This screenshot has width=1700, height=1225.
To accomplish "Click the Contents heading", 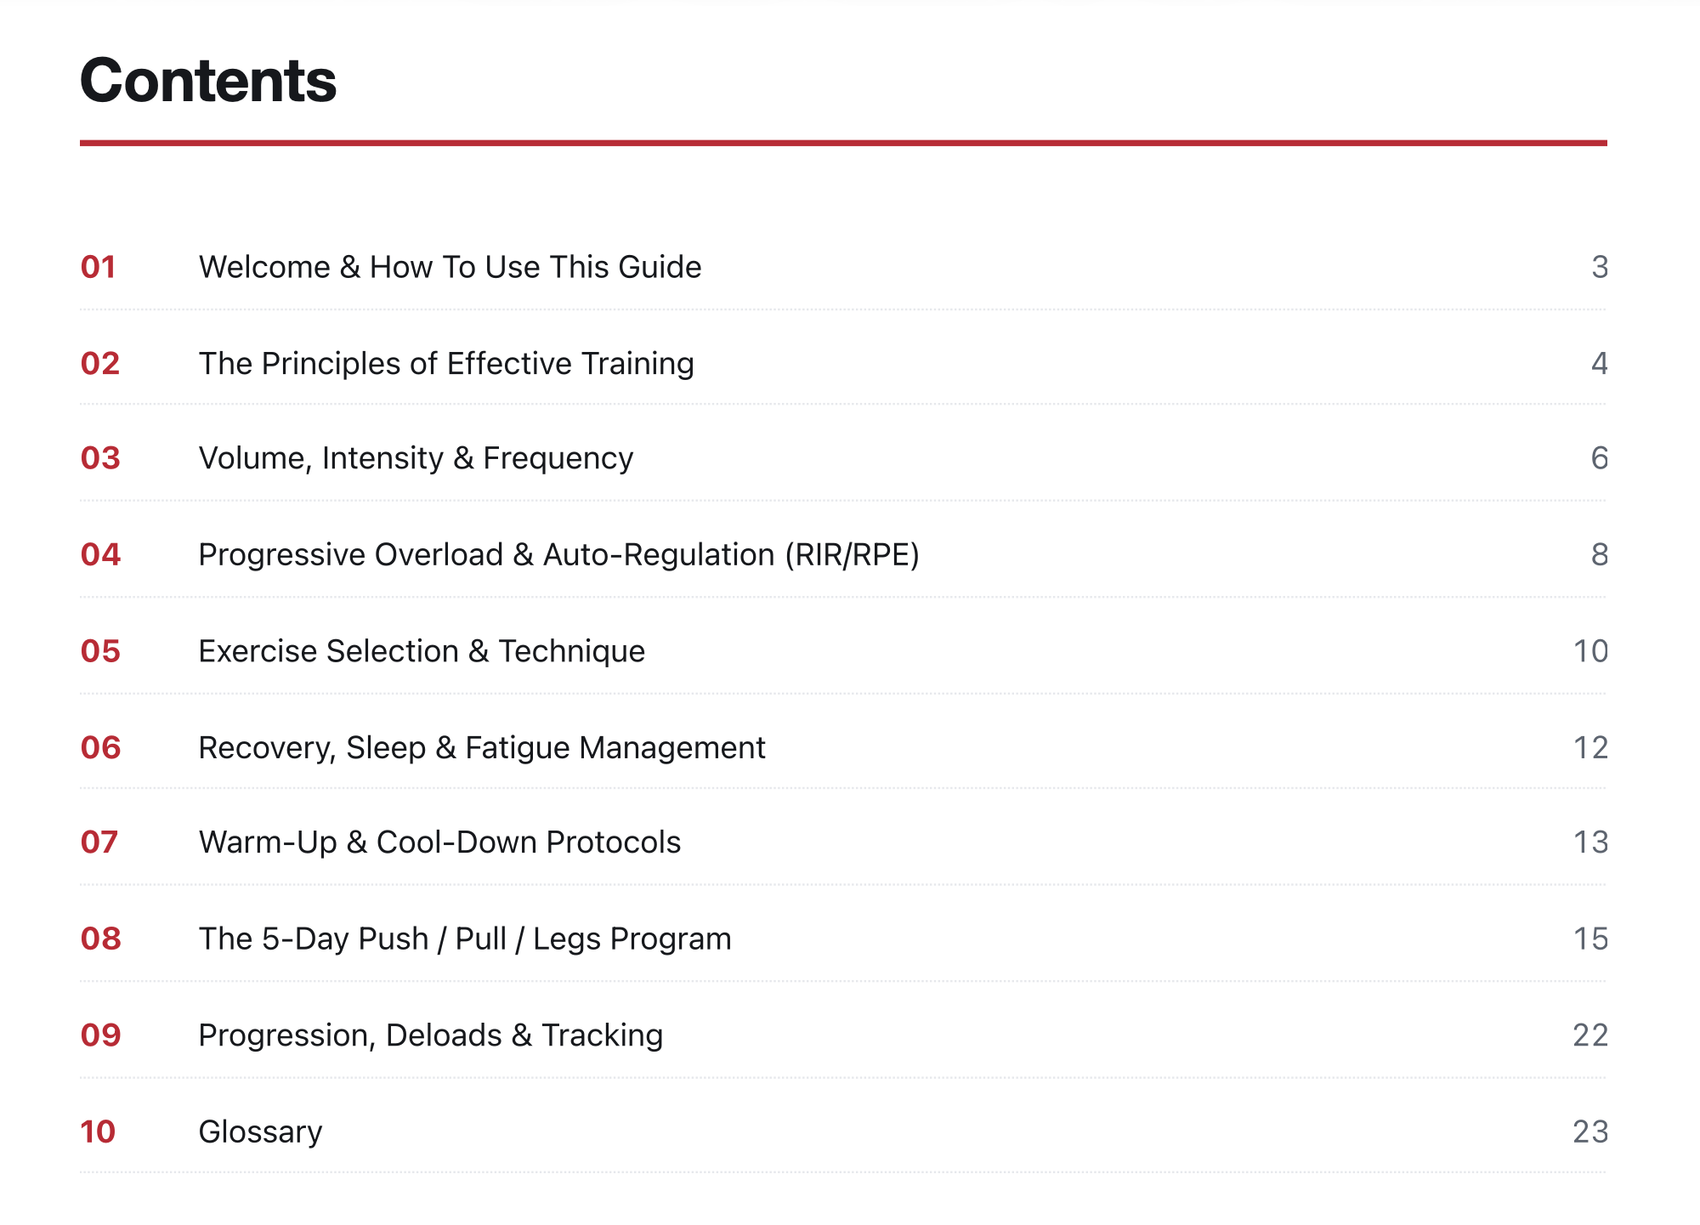I will click(208, 80).
